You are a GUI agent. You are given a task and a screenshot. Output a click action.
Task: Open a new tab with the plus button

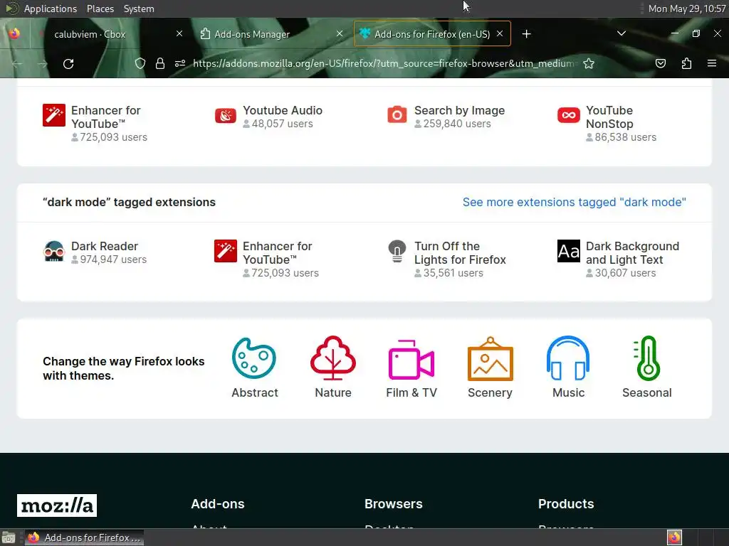(526, 34)
